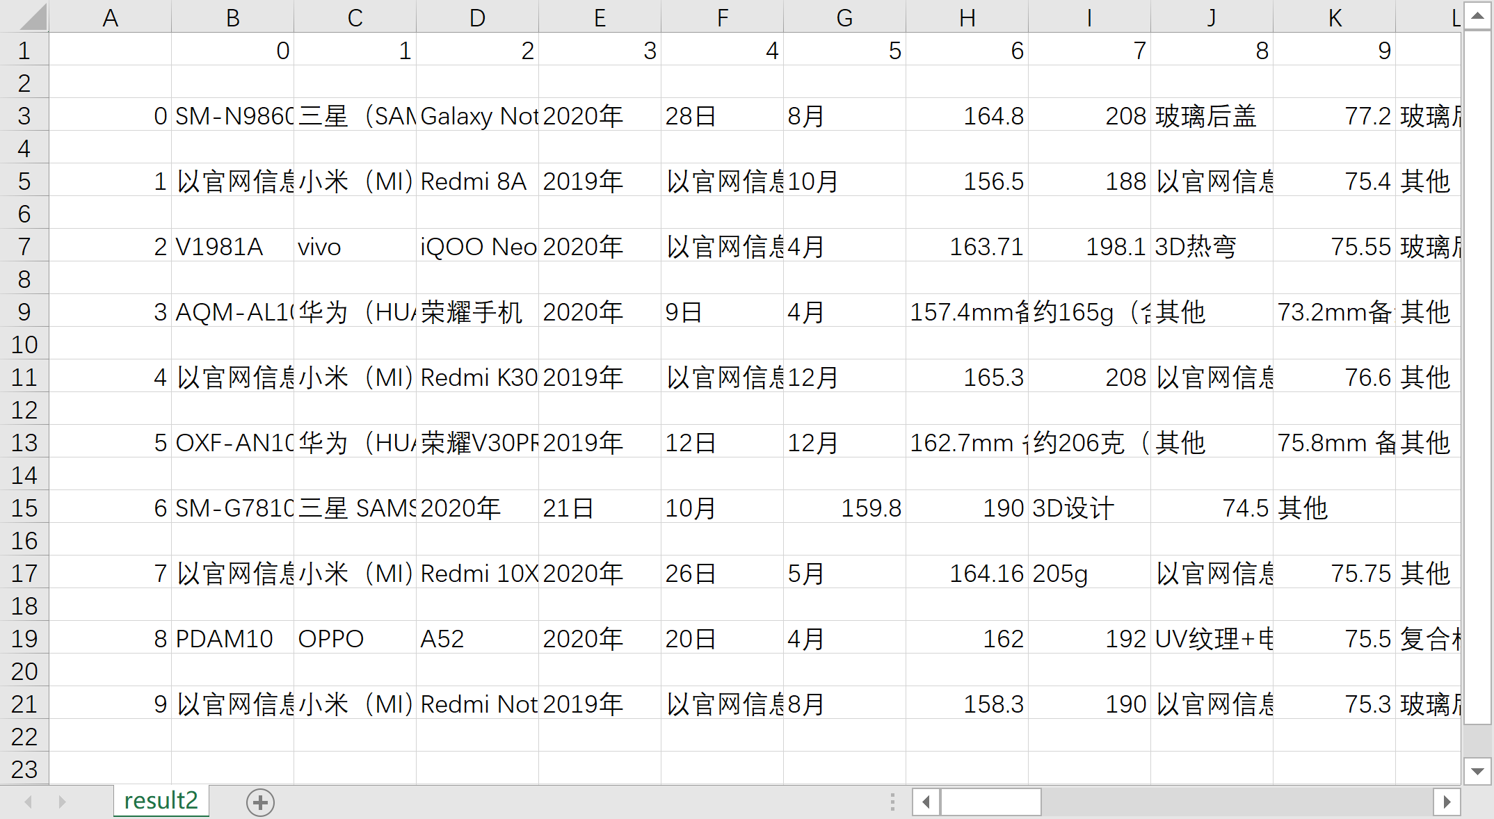1494x819 pixels.
Task: Click the add new sheet plus icon
Action: (x=260, y=802)
